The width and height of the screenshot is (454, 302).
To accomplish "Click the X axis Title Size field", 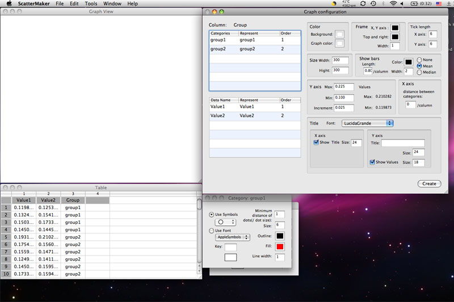I will click(x=356, y=142).
